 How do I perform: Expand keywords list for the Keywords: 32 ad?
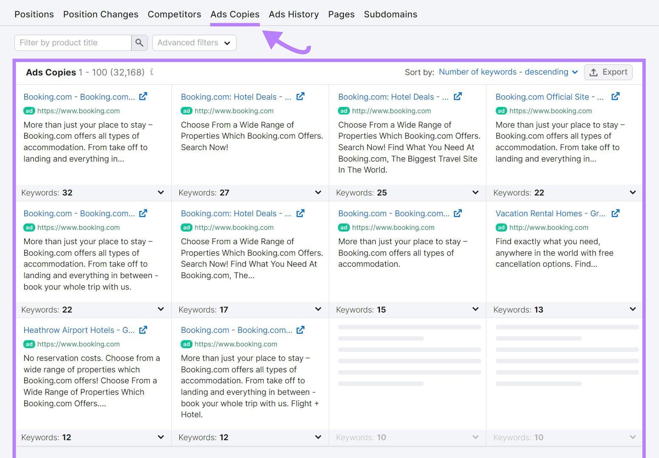161,193
